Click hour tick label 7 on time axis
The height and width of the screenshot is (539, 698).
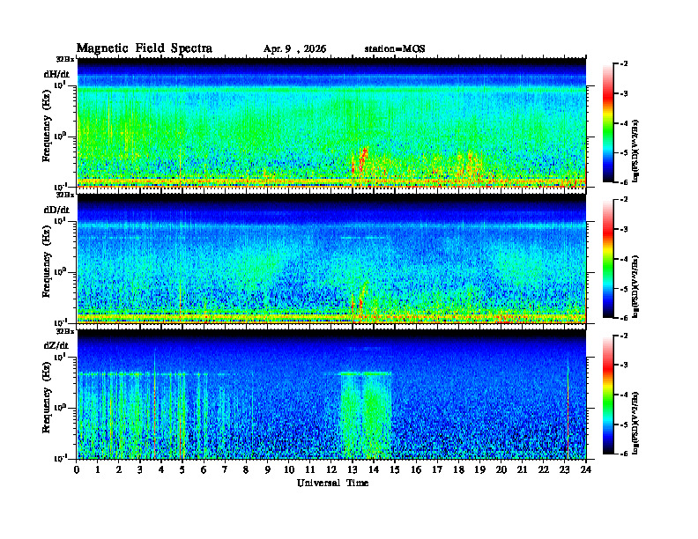(x=225, y=470)
